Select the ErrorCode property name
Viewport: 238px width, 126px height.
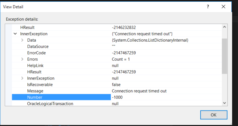(x=36, y=53)
